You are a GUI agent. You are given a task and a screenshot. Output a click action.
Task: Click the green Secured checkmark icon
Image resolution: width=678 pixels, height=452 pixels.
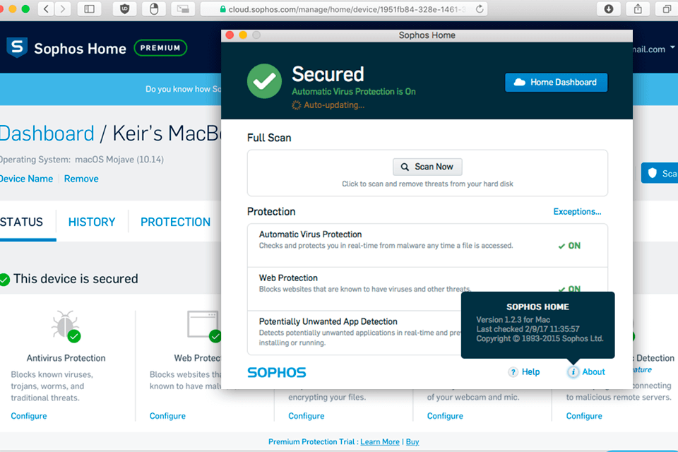coord(264,81)
